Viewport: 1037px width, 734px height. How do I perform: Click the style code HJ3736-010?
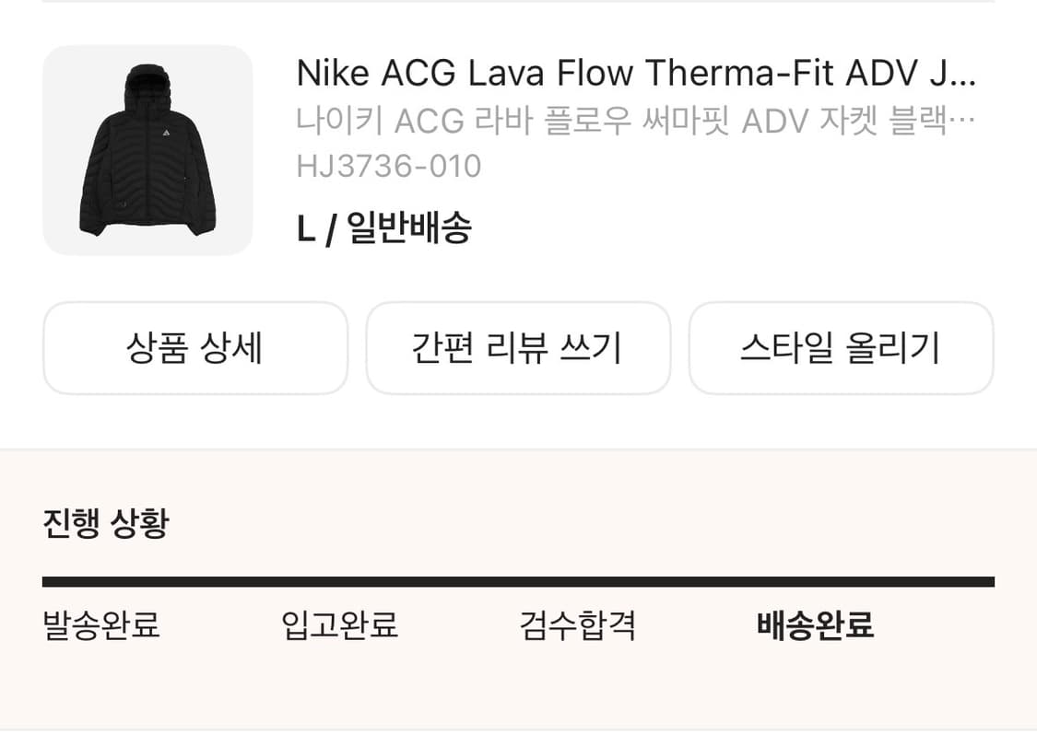pos(387,166)
